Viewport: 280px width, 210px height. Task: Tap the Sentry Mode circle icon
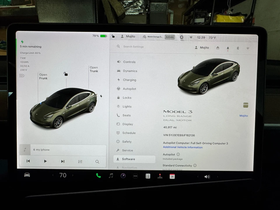pos(181,37)
